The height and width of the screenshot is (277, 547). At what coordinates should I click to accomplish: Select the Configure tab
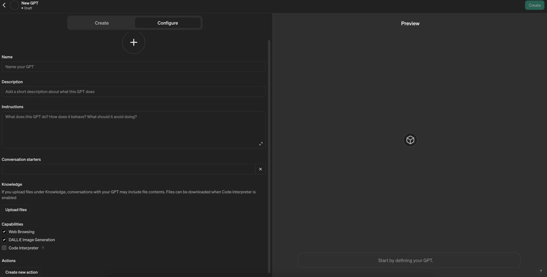coord(167,23)
